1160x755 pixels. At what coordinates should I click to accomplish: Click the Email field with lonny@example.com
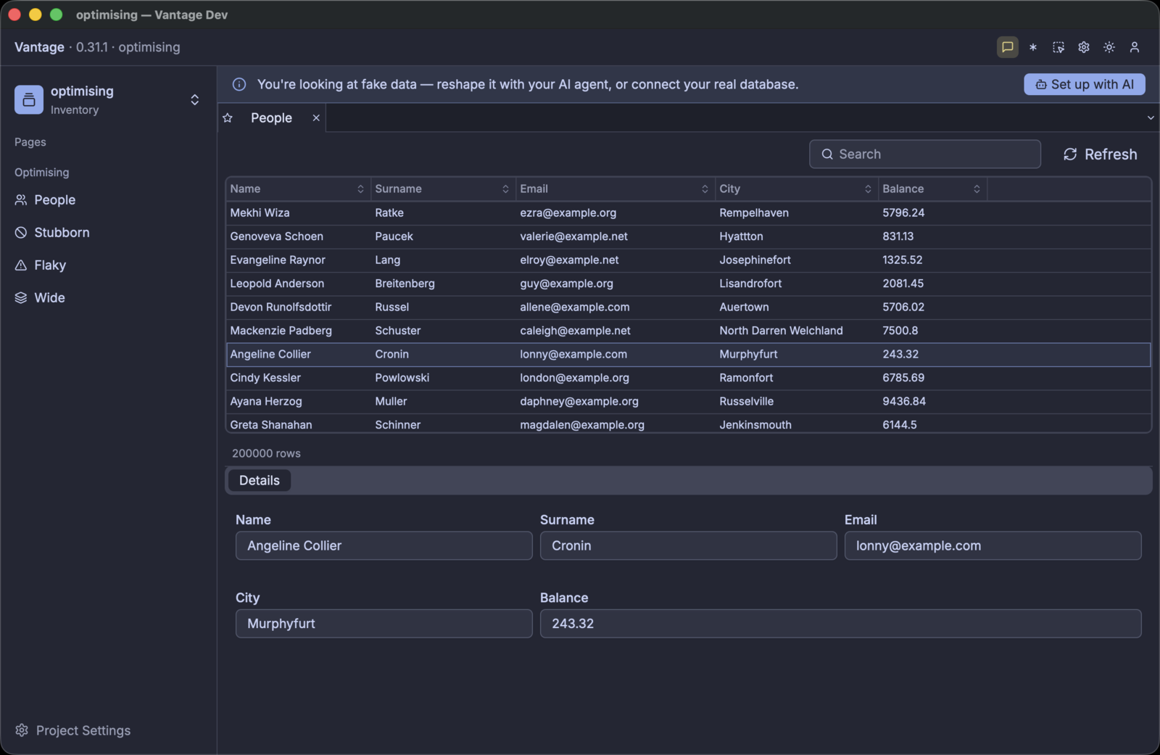click(993, 545)
